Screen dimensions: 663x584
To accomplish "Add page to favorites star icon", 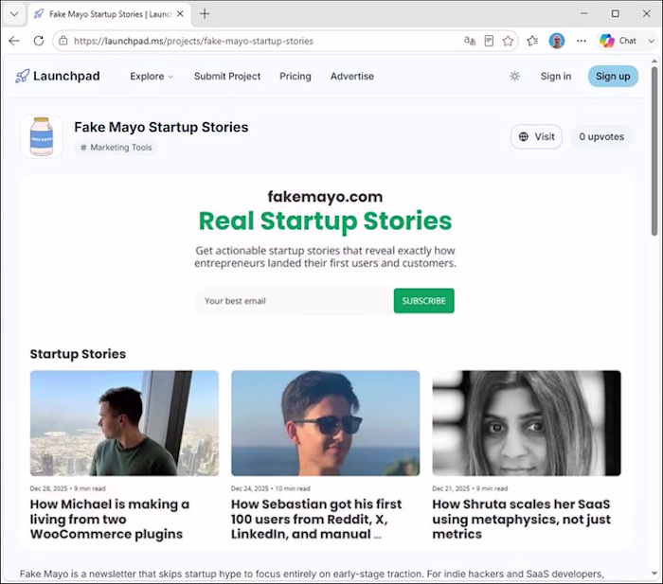I will coord(508,41).
